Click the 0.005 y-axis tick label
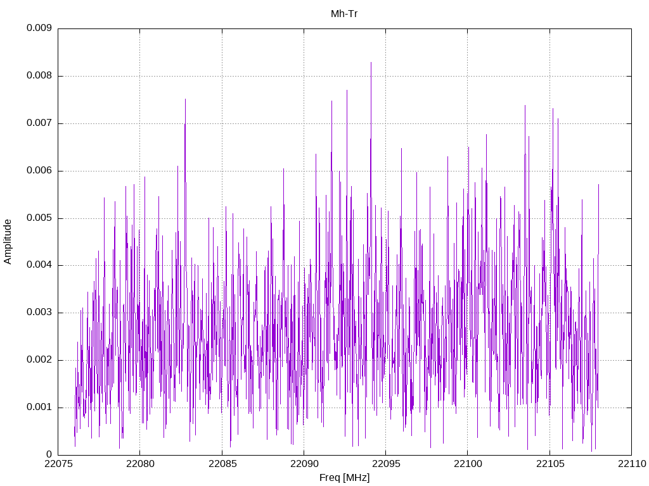This screenshot has height=486, width=649. [39, 218]
